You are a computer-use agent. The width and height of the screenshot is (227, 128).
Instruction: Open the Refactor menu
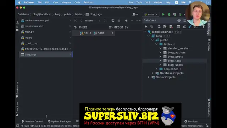pos(88,2)
